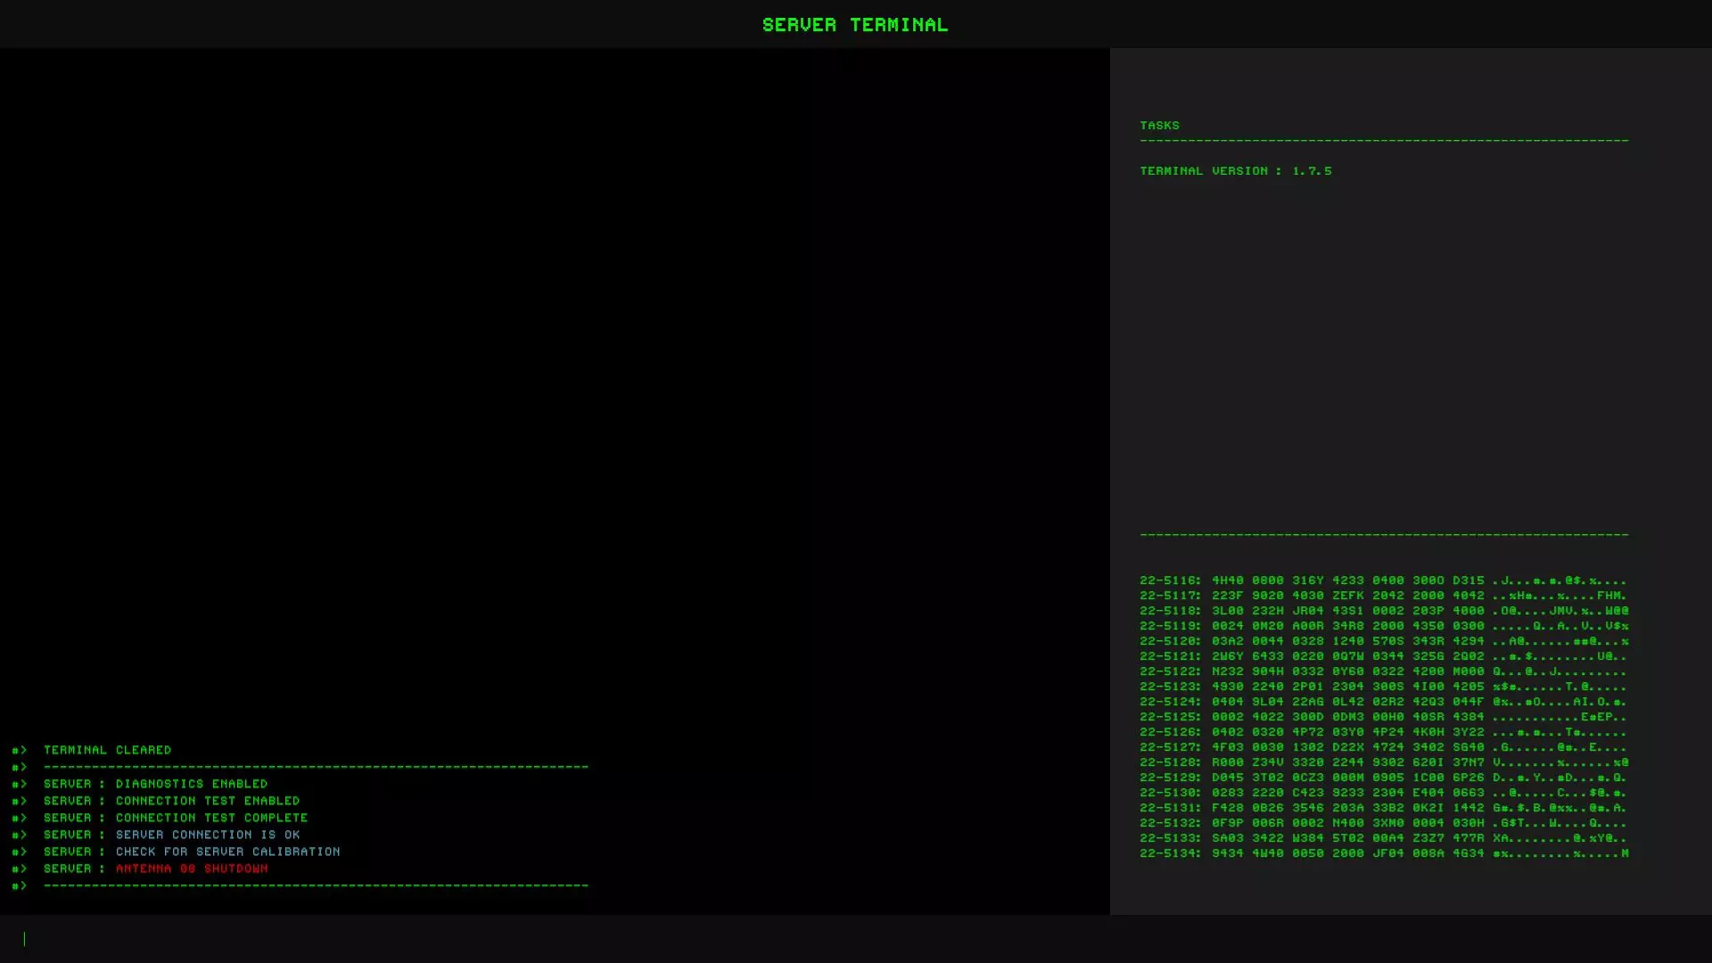The height and width of the screenshot is (963, 1712).
Task: Select hex value F428 in row 22-5131
Action: click(1227, 808)
